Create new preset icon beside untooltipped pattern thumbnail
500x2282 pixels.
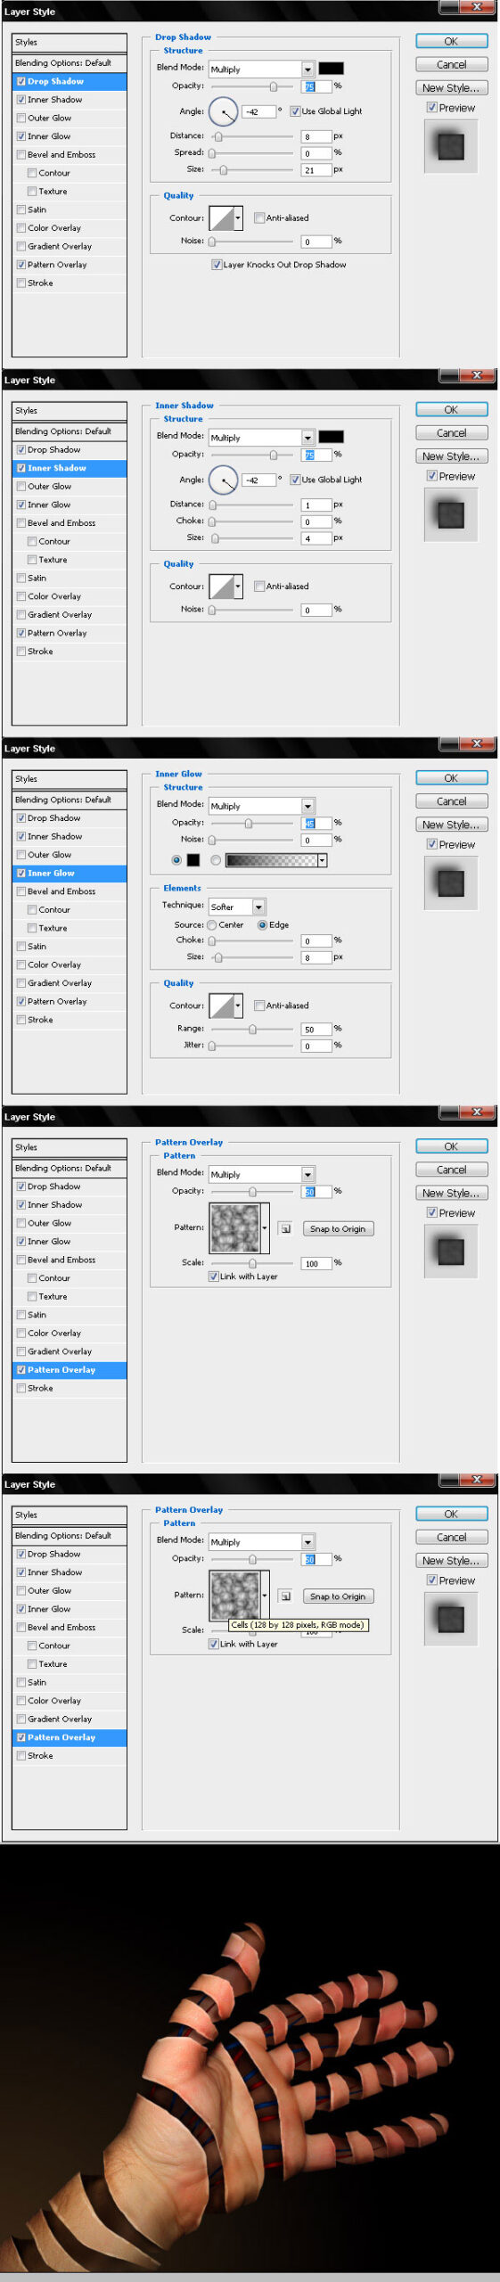tap(285, 1228)
